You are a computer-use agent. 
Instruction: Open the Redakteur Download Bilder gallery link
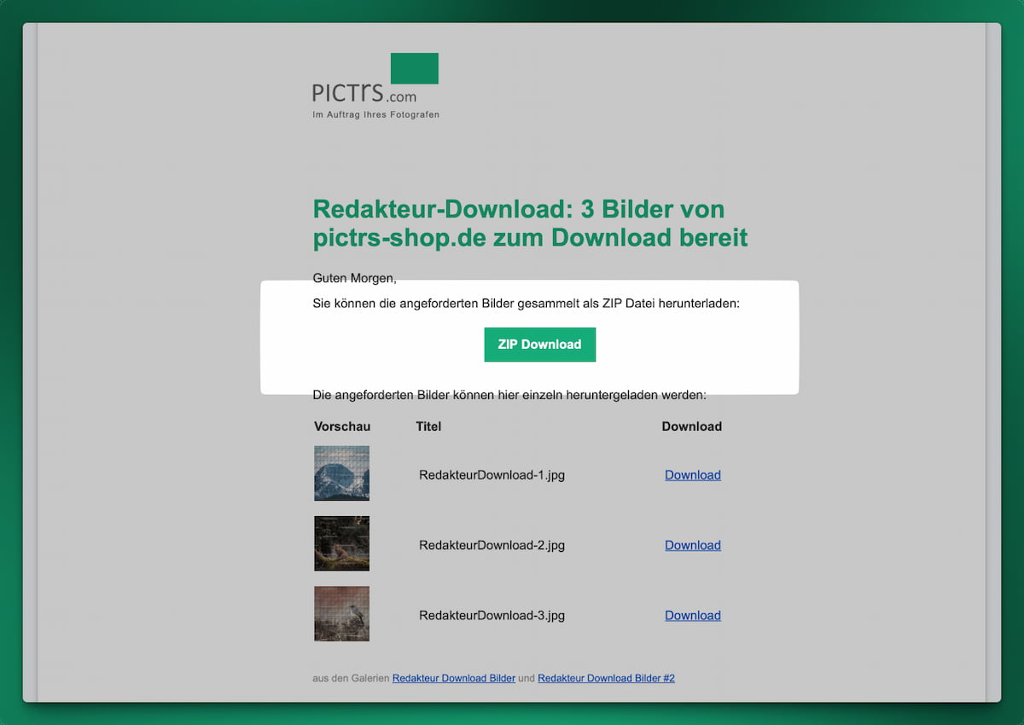pos(453,678)
